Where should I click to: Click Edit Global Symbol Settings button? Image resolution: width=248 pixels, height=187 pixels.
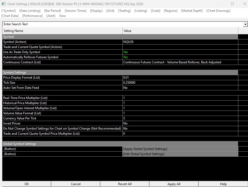pos(180,154)
